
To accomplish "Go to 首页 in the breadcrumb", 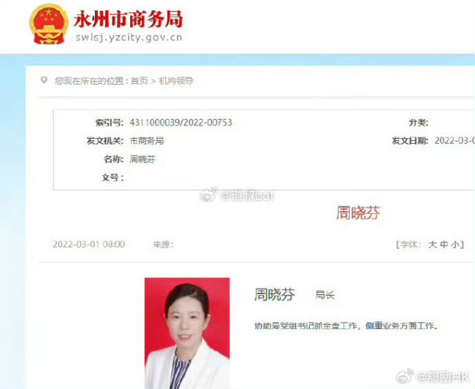I will [x=140, y=81].
